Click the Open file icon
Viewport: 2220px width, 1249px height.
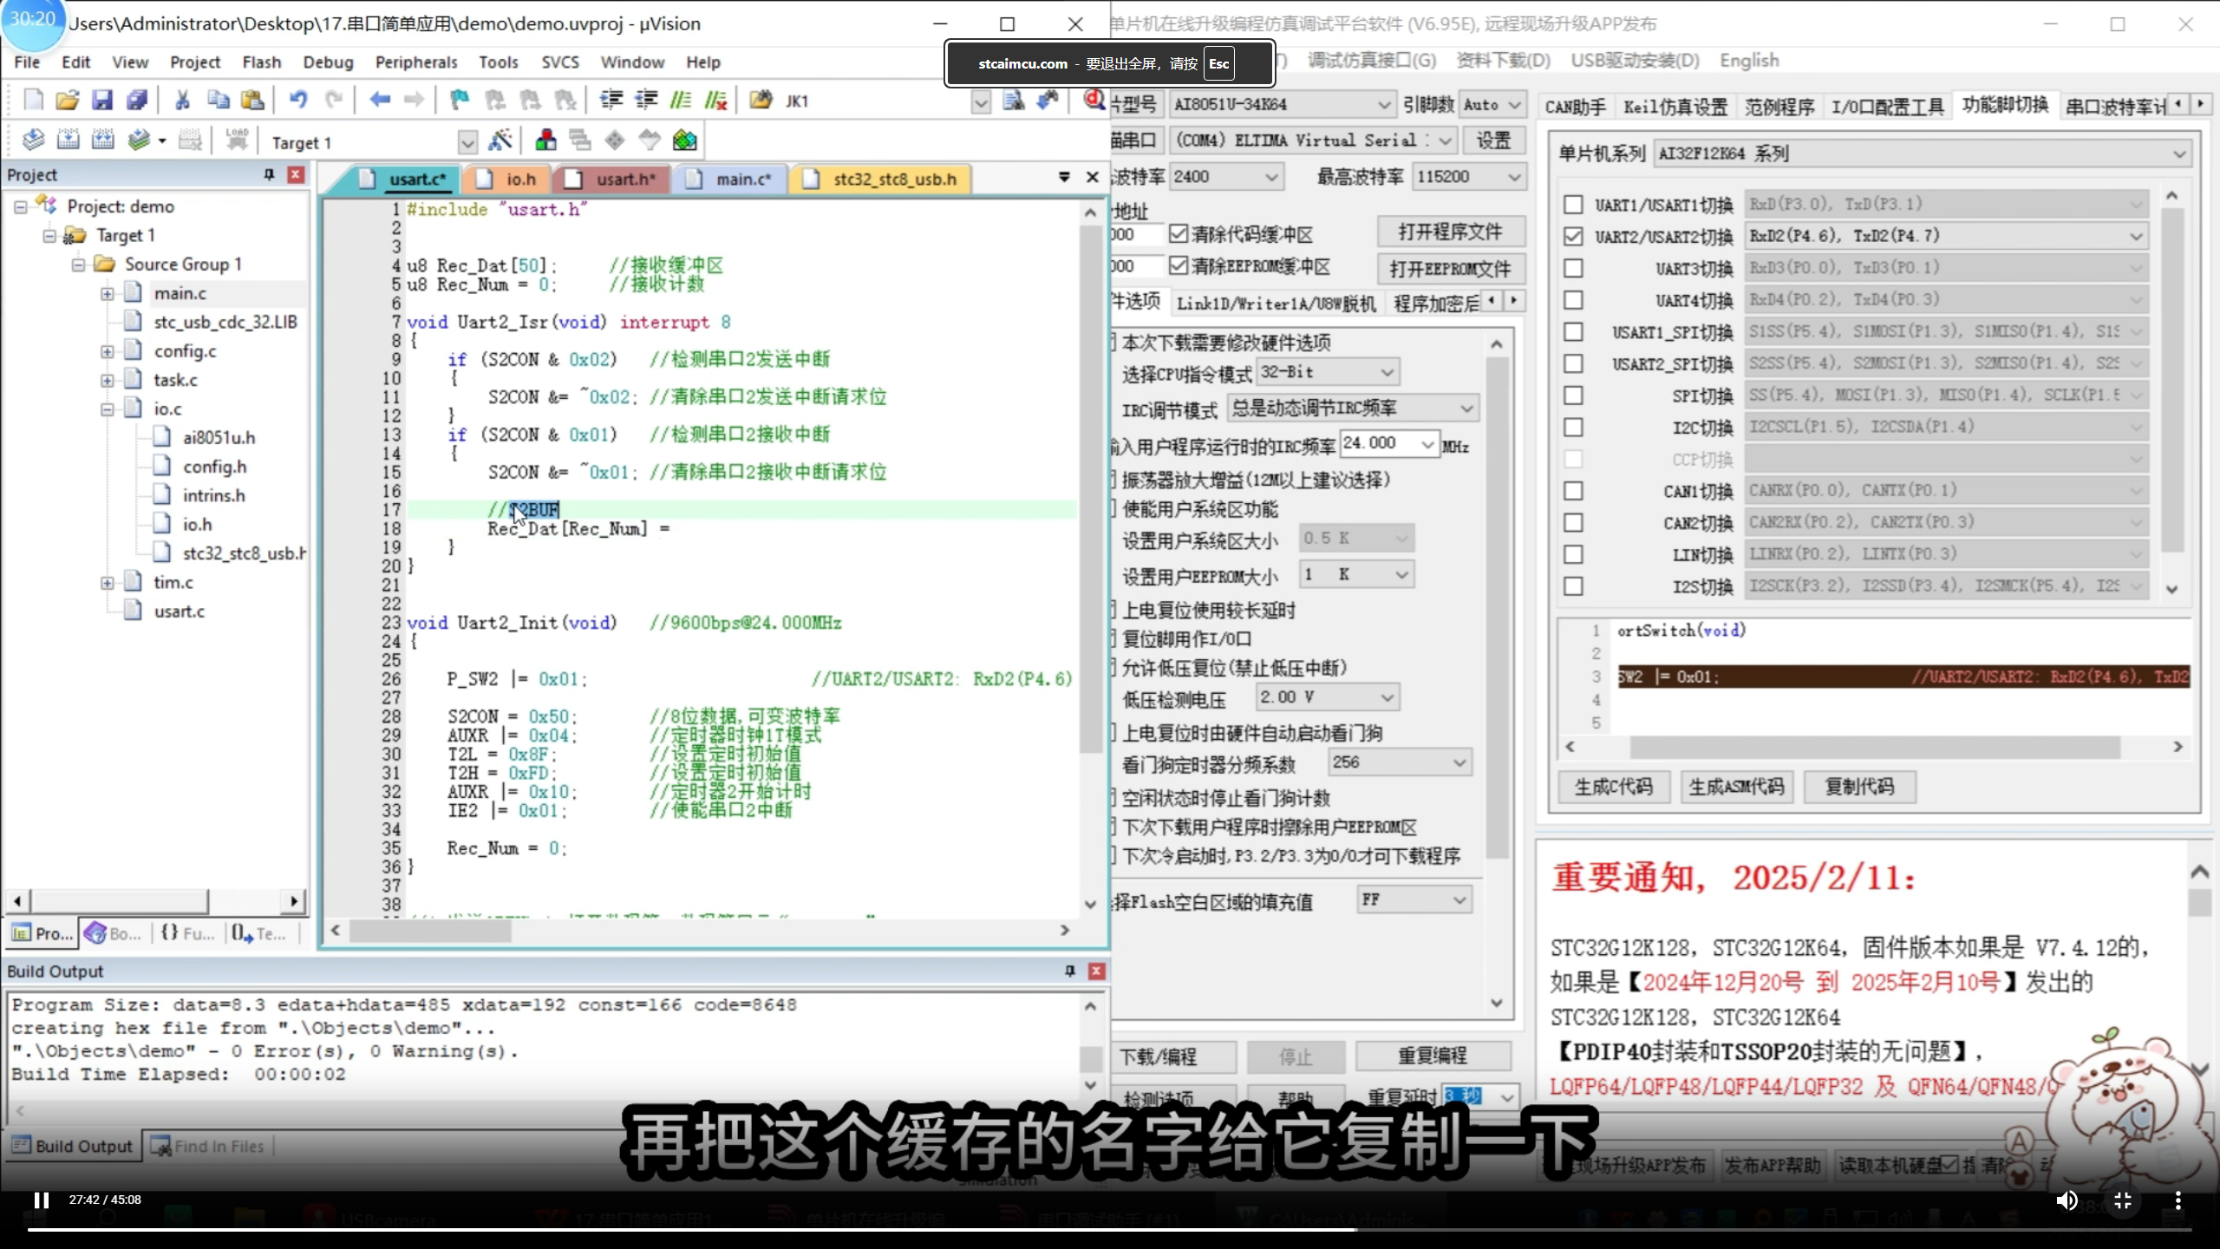pyautogui.click(x=68, y=100)
